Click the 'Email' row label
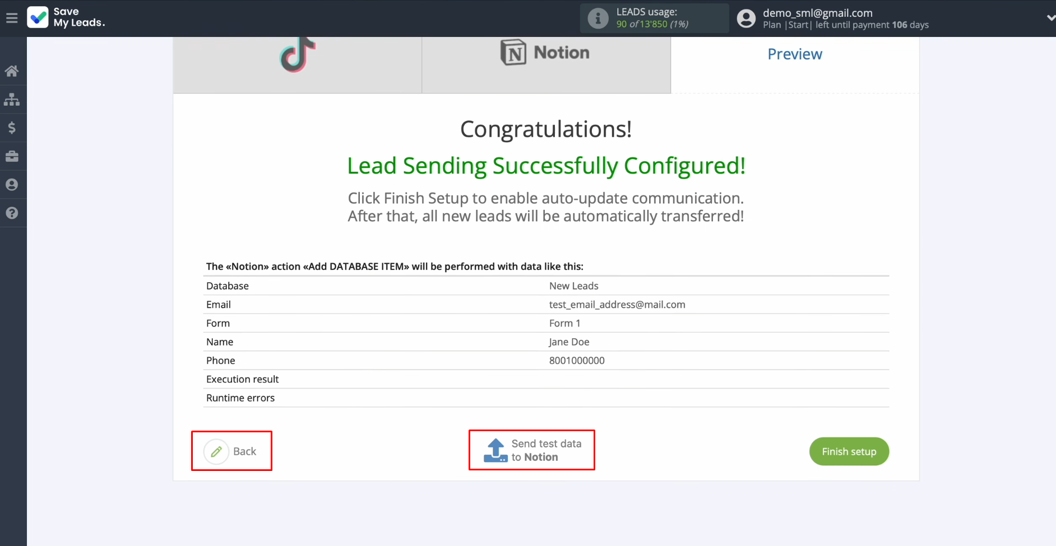This screenshot has width=1056, height=546. coord(219,305)
